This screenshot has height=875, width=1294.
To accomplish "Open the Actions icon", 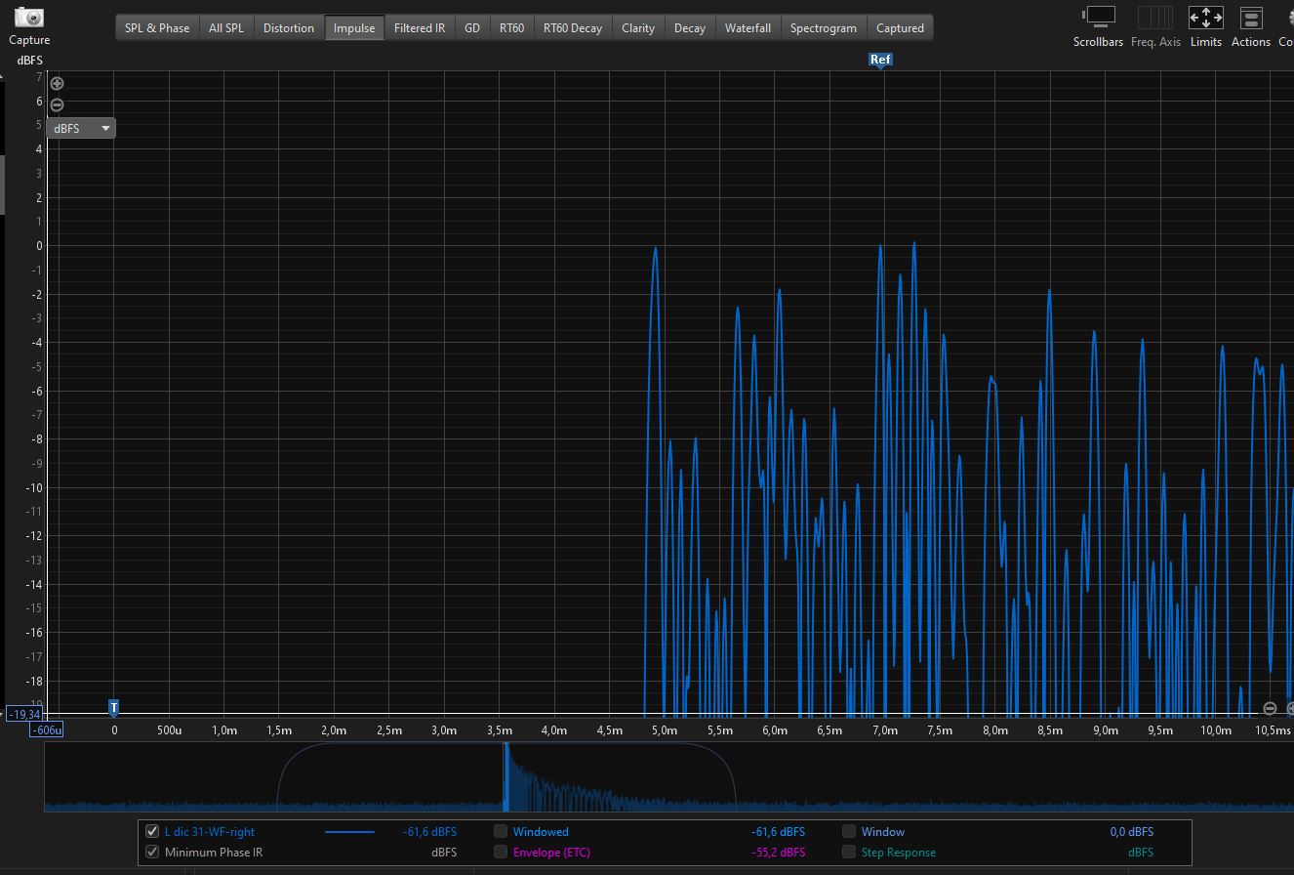I will coord(1251,18).
